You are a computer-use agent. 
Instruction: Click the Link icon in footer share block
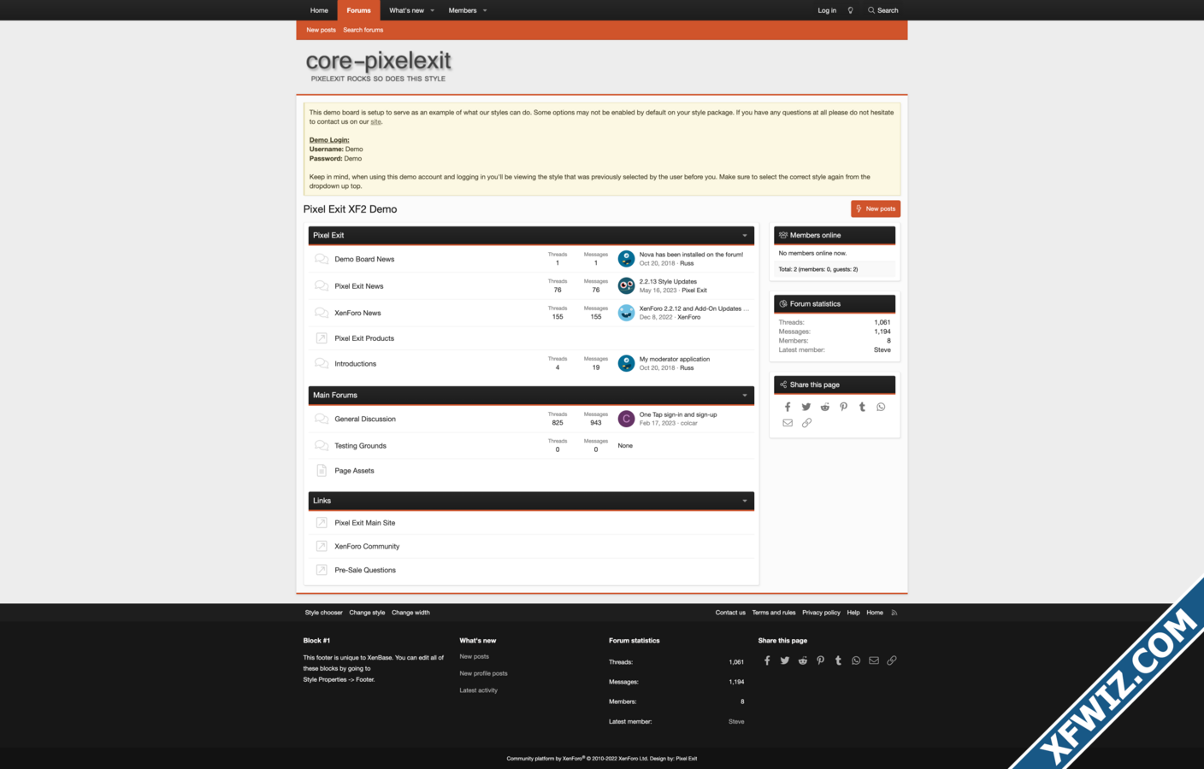point(892,660)
